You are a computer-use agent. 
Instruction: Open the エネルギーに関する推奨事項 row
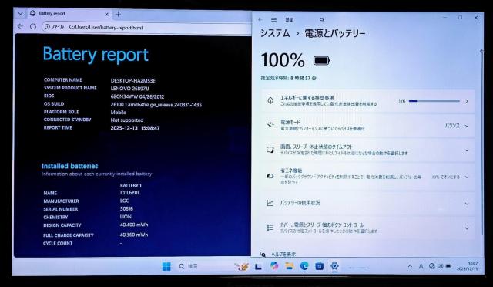[x=367, y=101]
